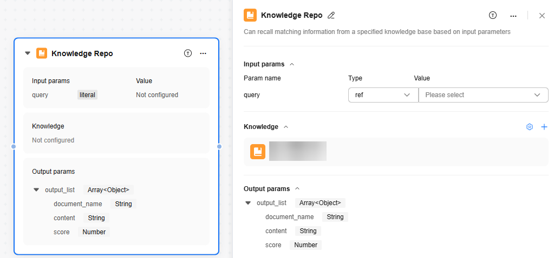Collapse output_list tree in side panel
Screen dimensions: 554x258
pyautogui.click(x=248, y=203)
